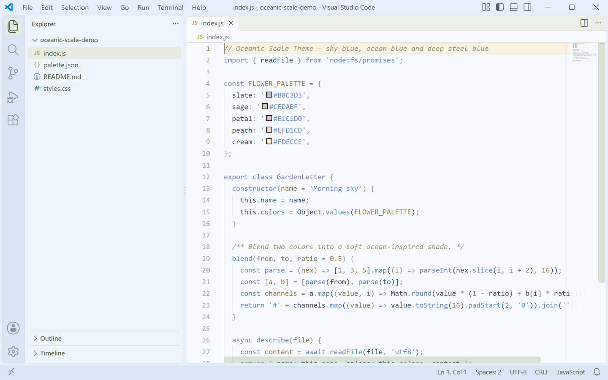
Task: Select the index.js editor tab
Action: point(212,23)
